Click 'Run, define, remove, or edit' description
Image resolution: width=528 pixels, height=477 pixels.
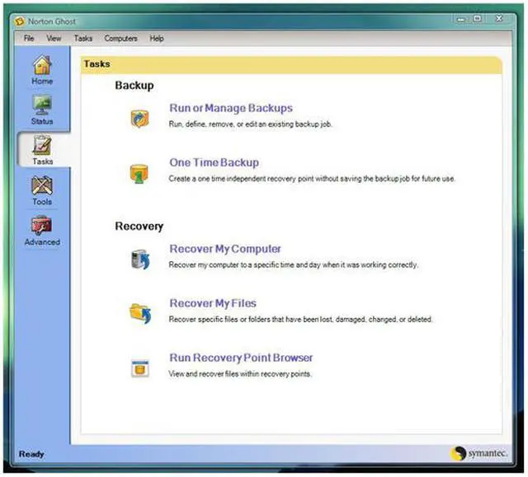pos(251,124)
